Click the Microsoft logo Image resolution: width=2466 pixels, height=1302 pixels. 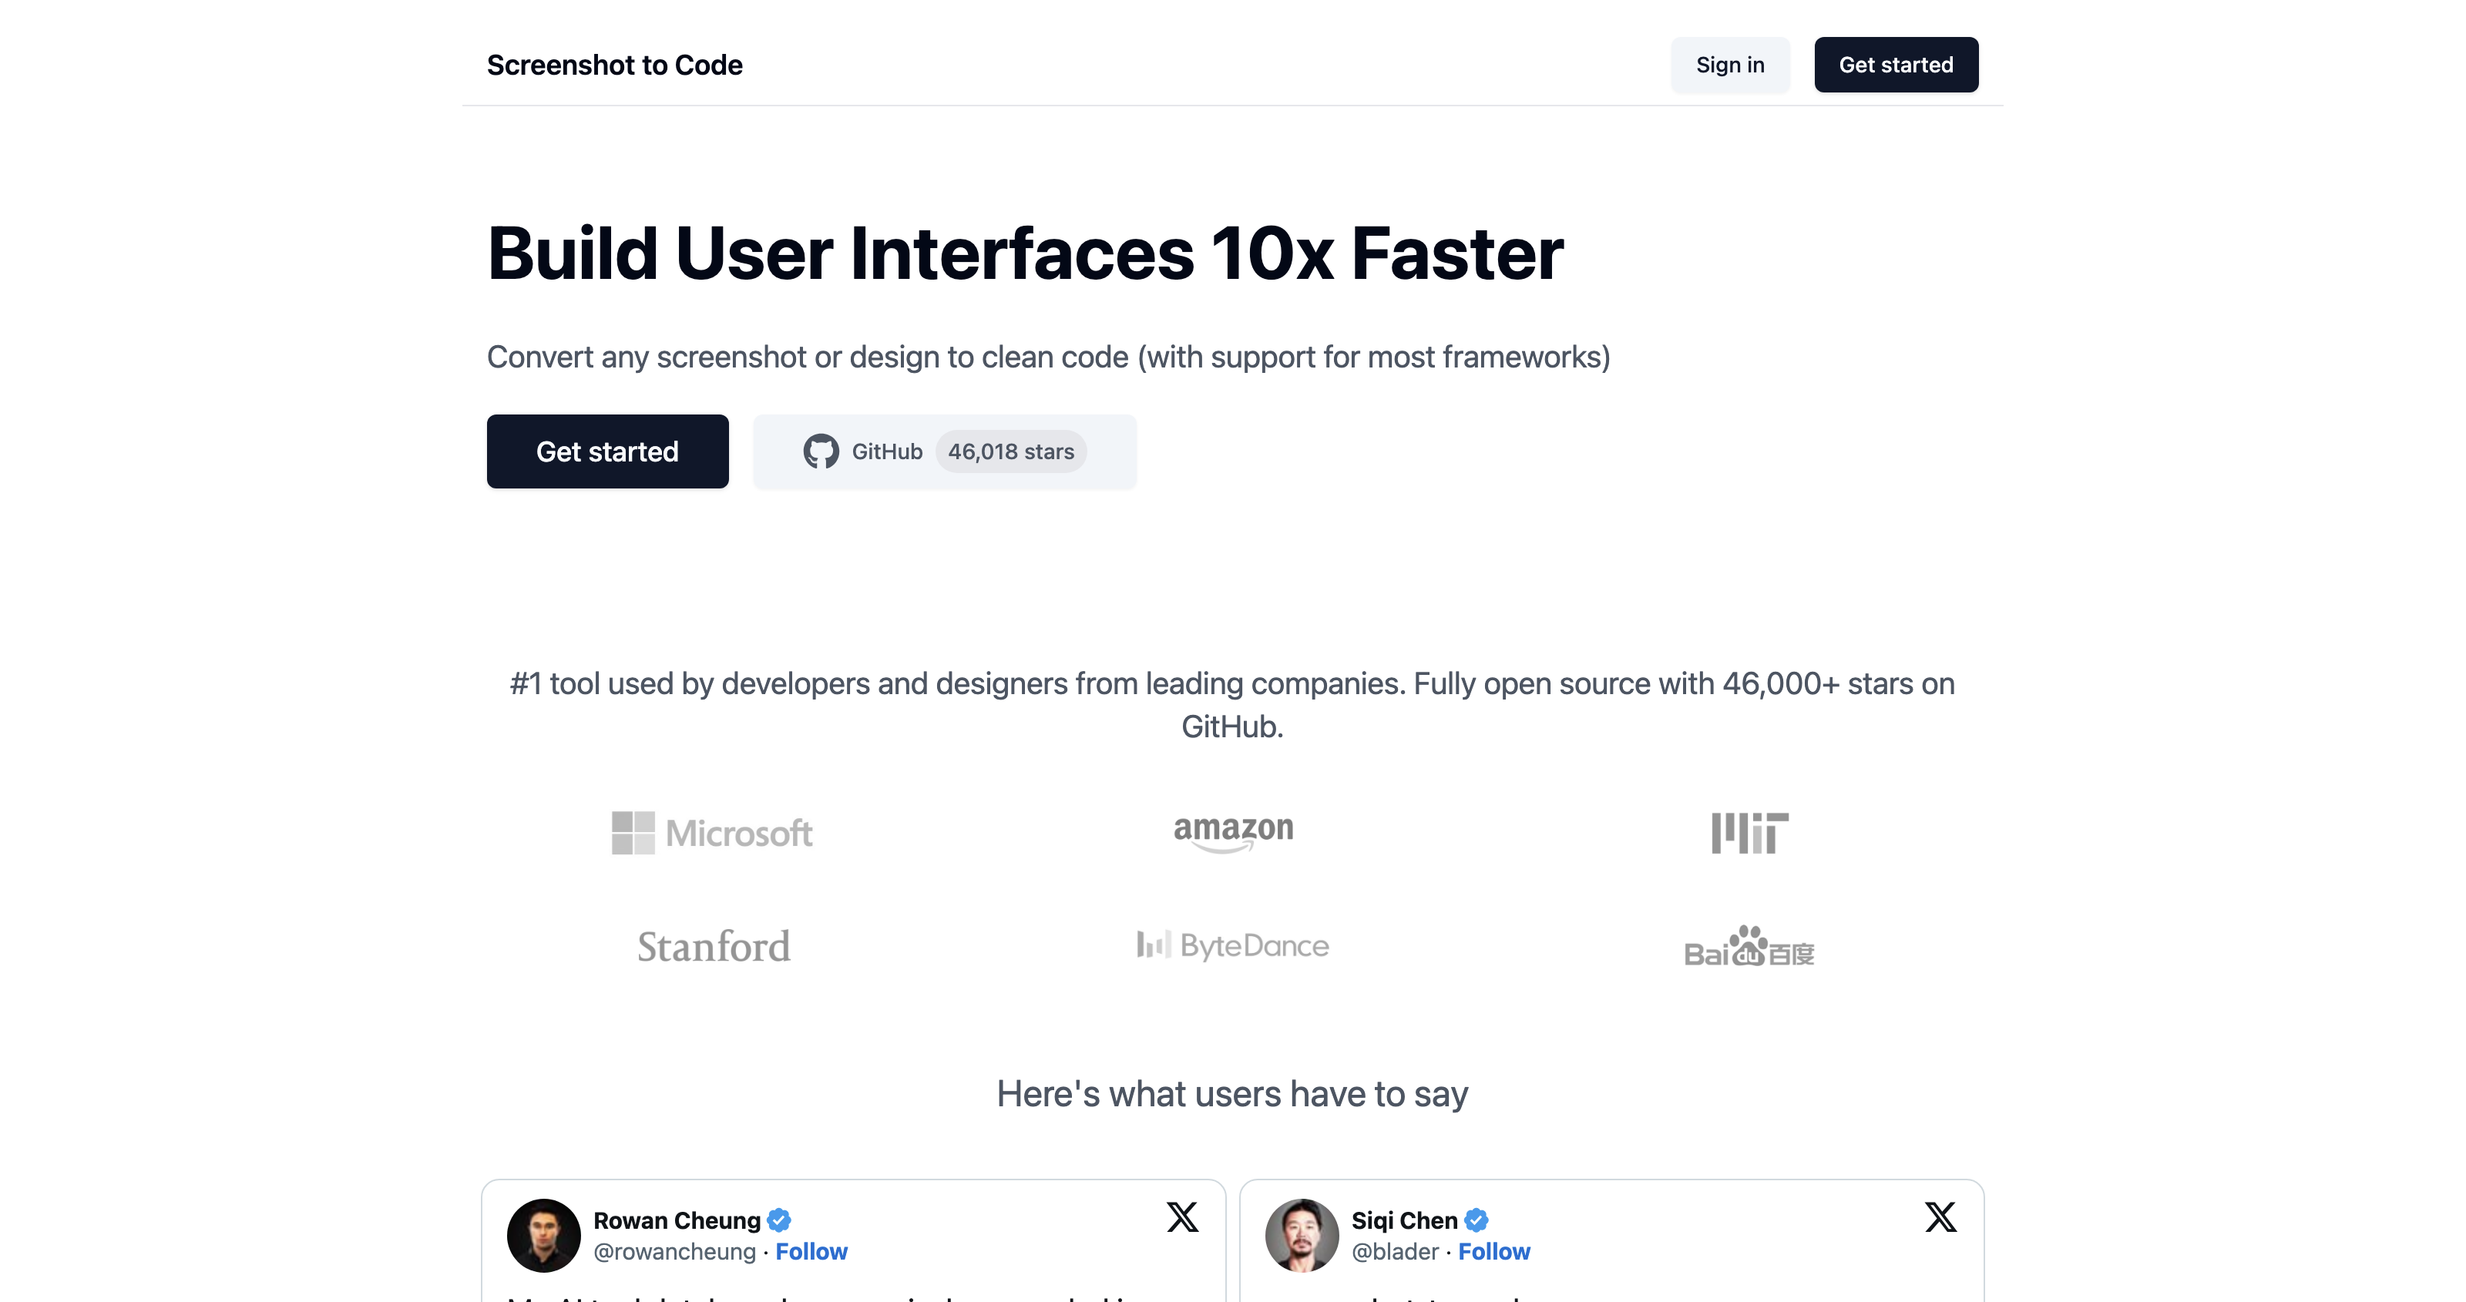[712, 833]
